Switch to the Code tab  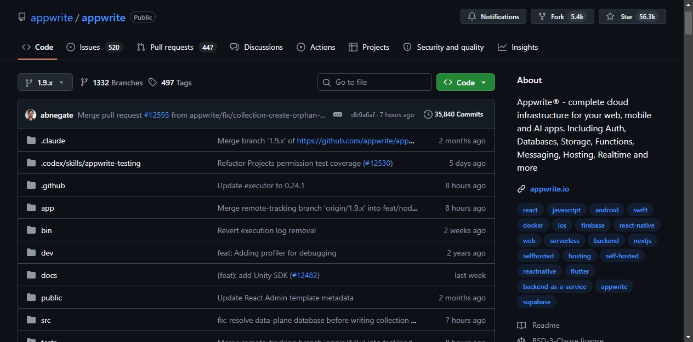(37, 47)
